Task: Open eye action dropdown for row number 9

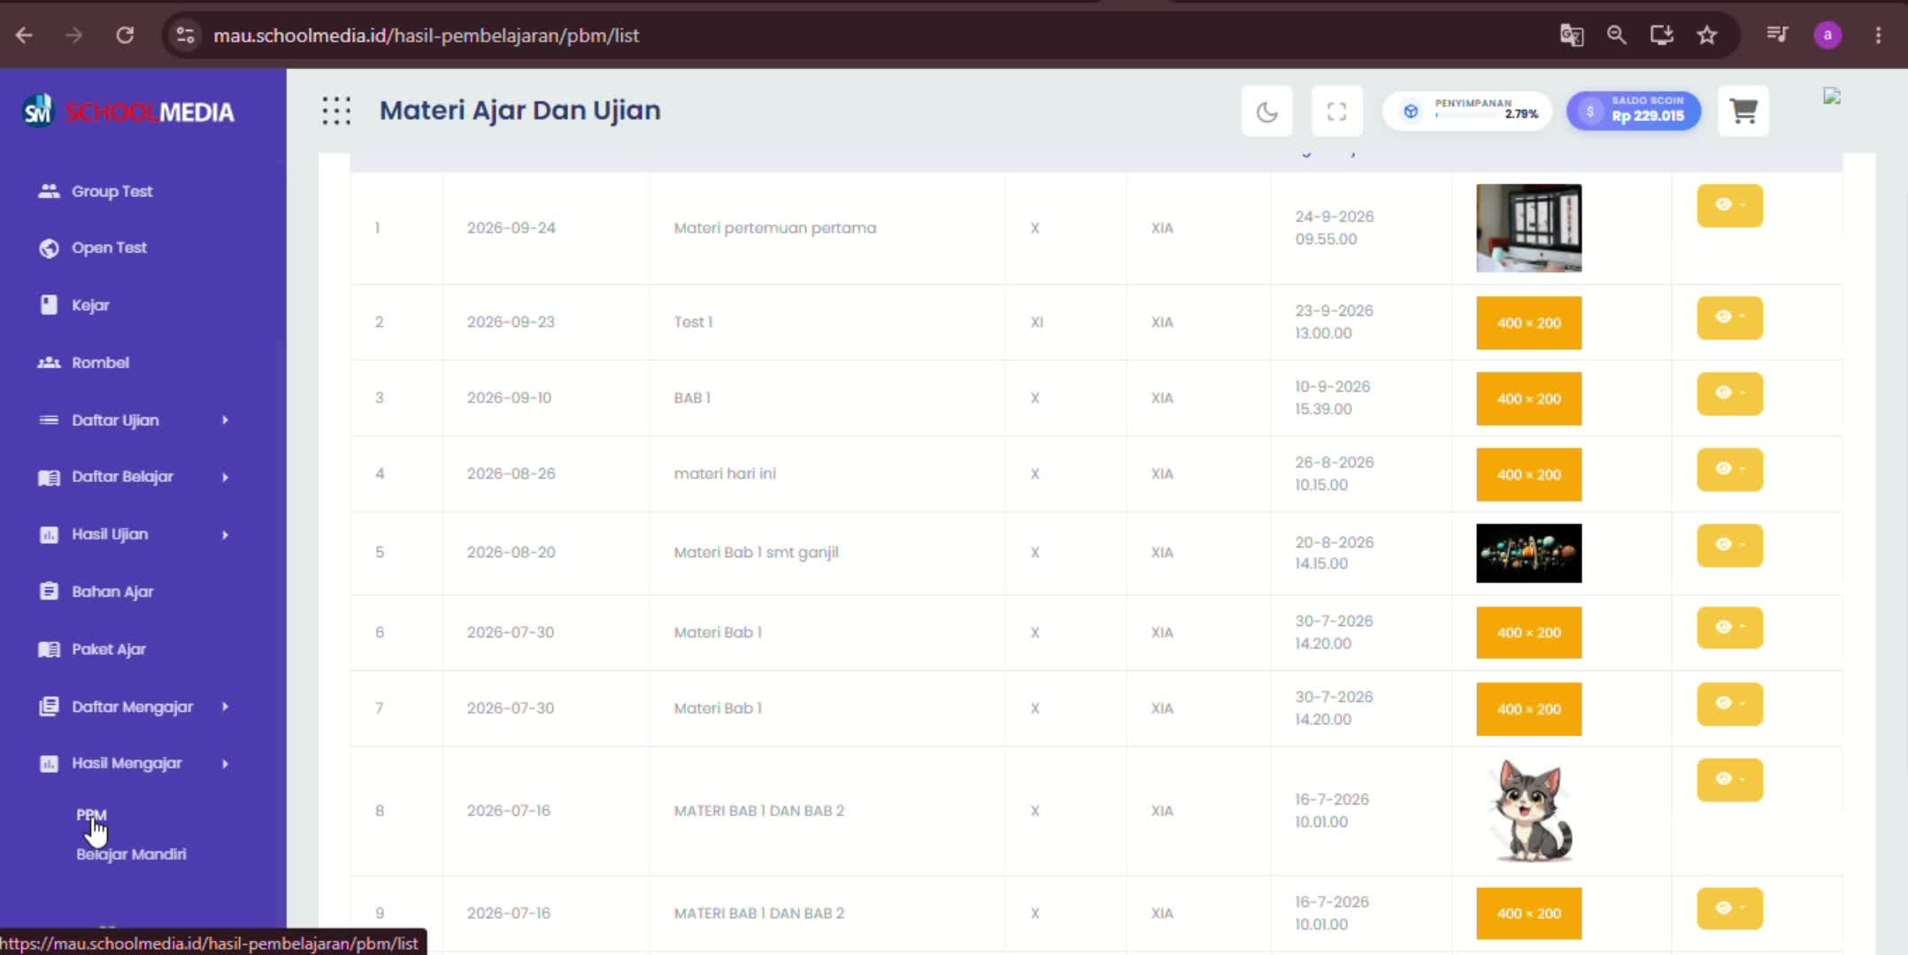Action: point(1729,908)
